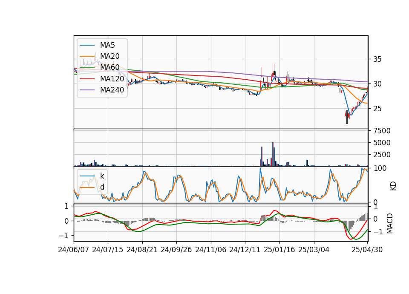Click the 24/12/11 date axis label
The image size is (409, 294).
(245, 250)
